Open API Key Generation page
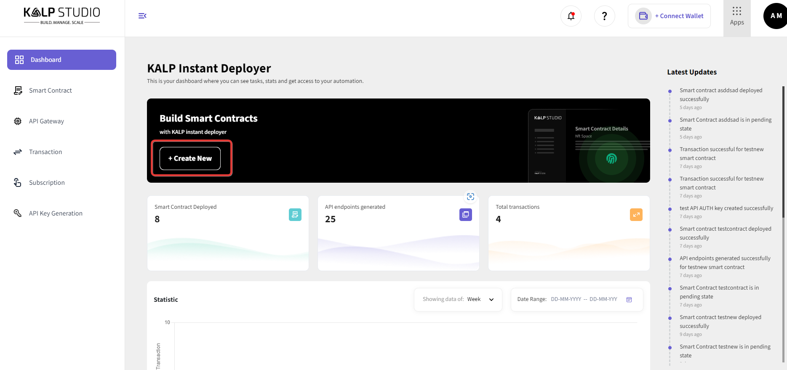Viewport: 787px width, 370px height. tap(56, 213)
